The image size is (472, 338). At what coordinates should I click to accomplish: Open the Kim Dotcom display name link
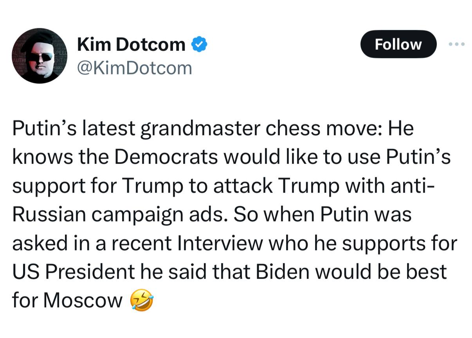131,45
